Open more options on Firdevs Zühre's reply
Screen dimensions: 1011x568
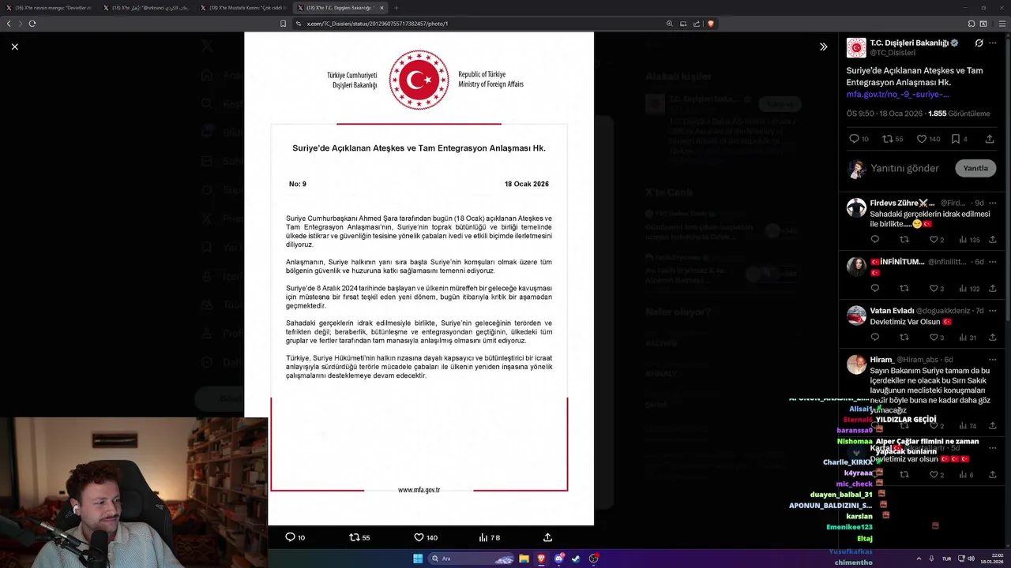coord(993,203)
